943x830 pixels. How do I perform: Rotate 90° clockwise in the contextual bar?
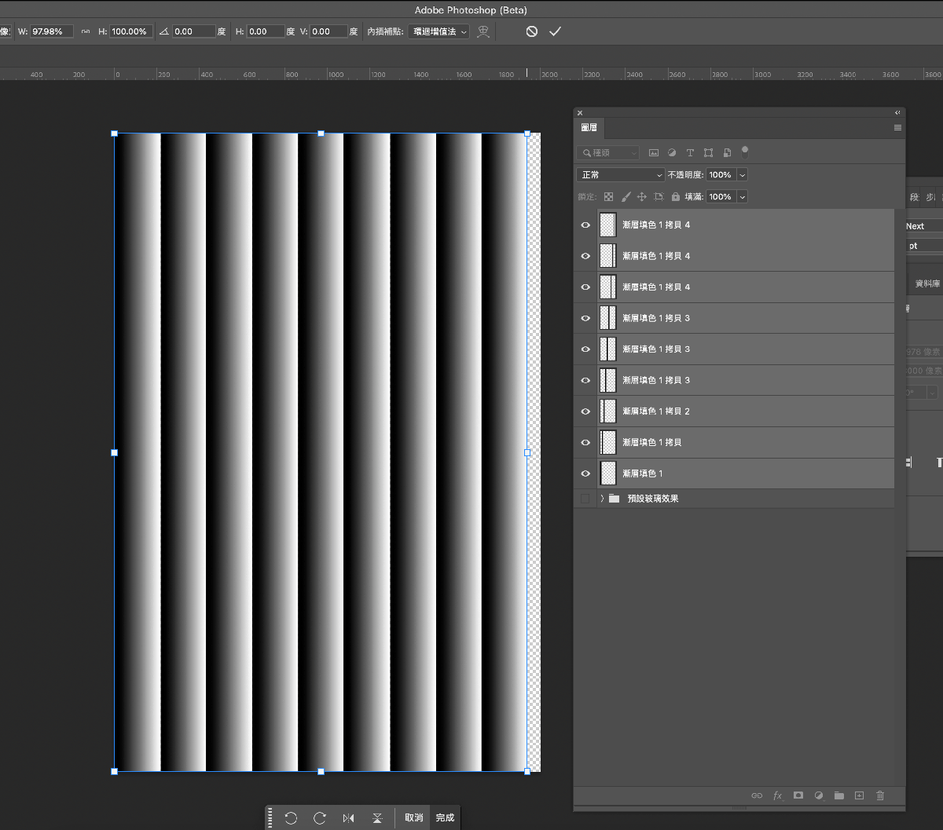point(320,817)
